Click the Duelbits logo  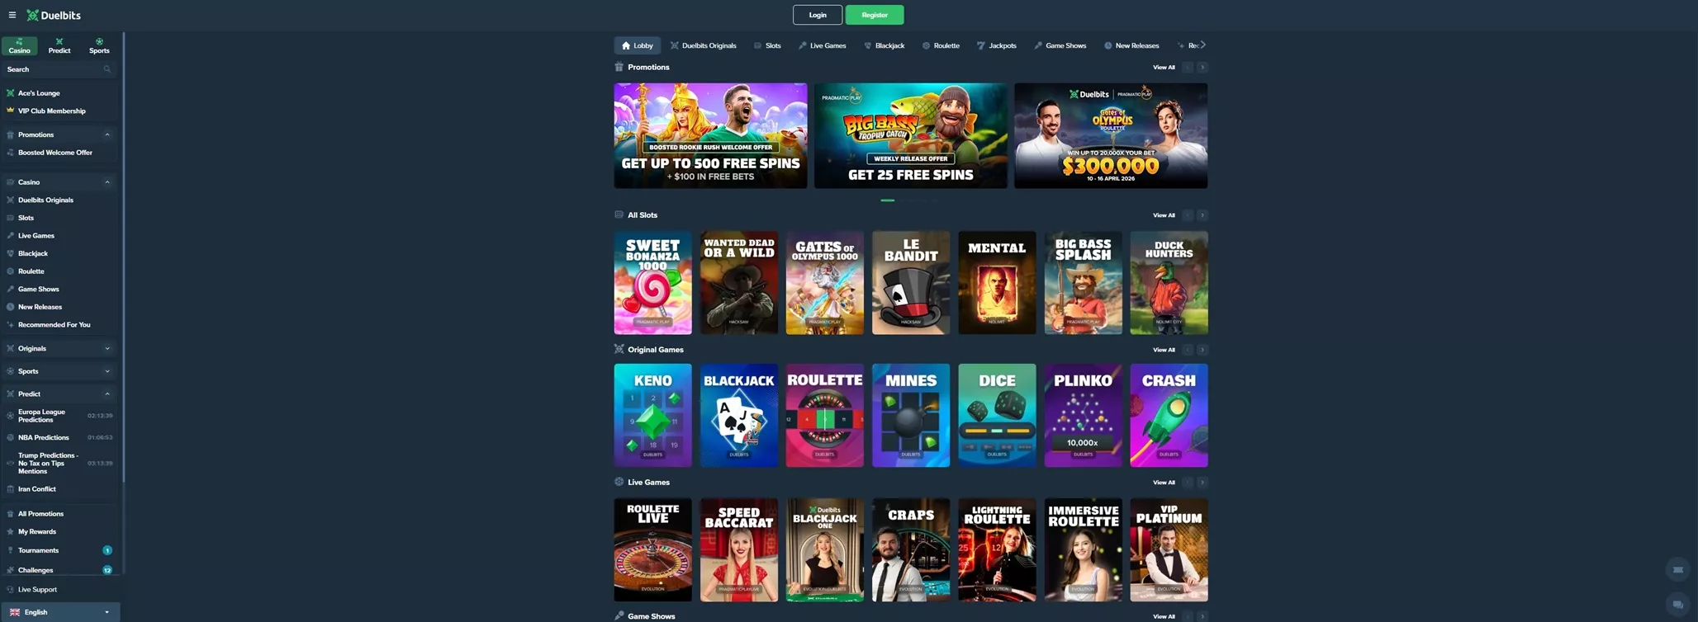[54, 15]
